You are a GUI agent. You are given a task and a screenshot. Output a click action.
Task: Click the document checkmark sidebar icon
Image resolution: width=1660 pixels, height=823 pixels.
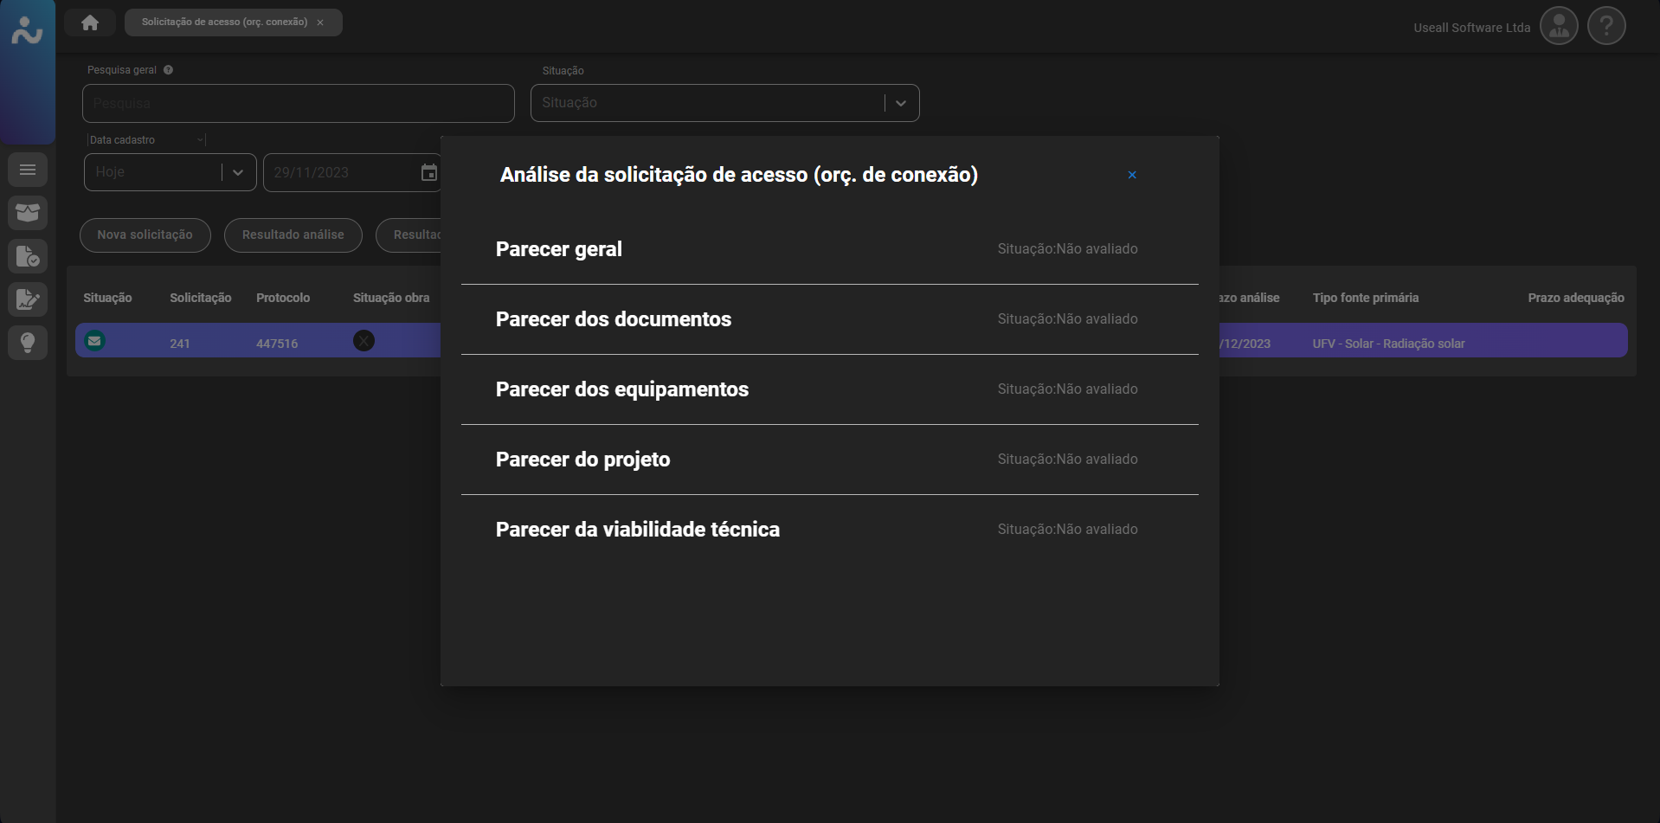28,256
